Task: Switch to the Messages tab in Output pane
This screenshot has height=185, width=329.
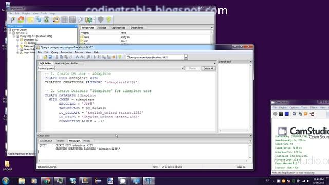Action: pos(75,141)
